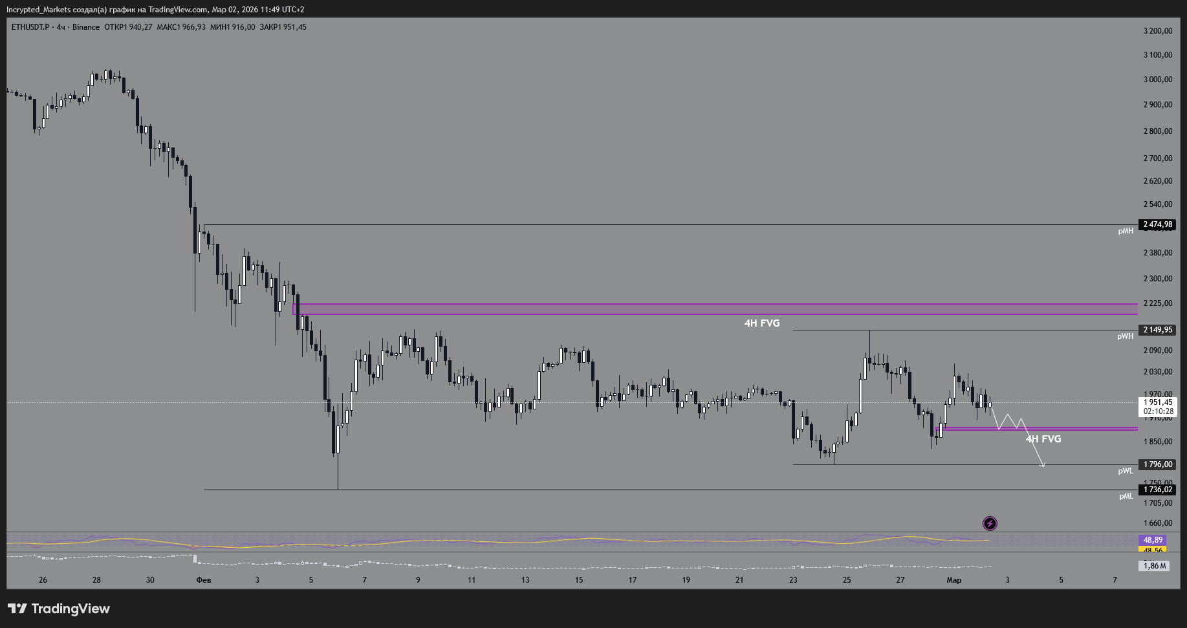Click the purple lightning bolt icon
The image size is (1187, 628).
(x=990, y=523)
